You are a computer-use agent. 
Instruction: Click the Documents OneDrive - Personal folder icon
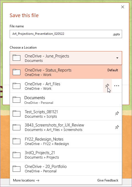click(17, 100)
